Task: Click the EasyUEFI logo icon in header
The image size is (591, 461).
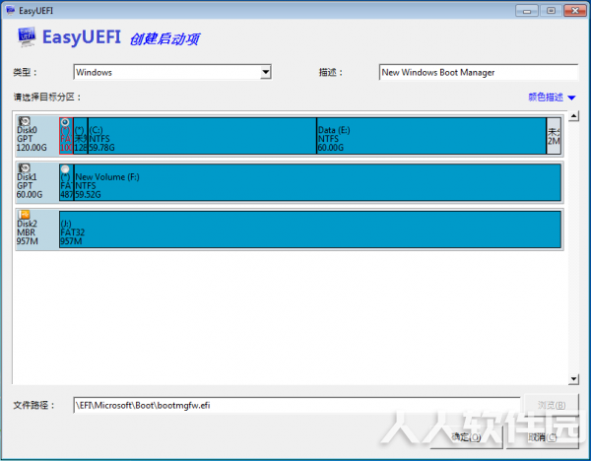Action: click(x=28, y=37)
